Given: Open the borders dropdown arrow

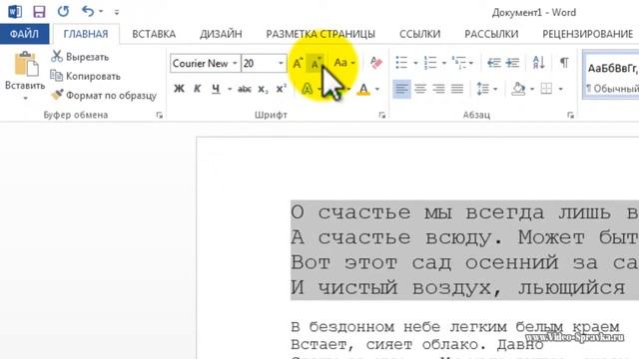Looking at the screenshot, I should pyautogui.click(x=561, y=89).
